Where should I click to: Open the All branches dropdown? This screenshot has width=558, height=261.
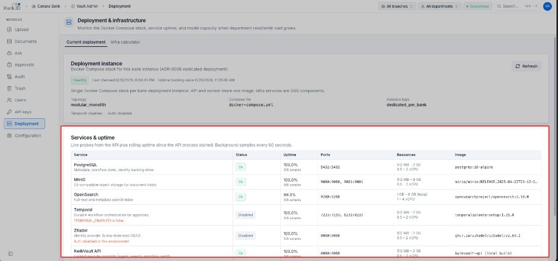pos(397,6)
